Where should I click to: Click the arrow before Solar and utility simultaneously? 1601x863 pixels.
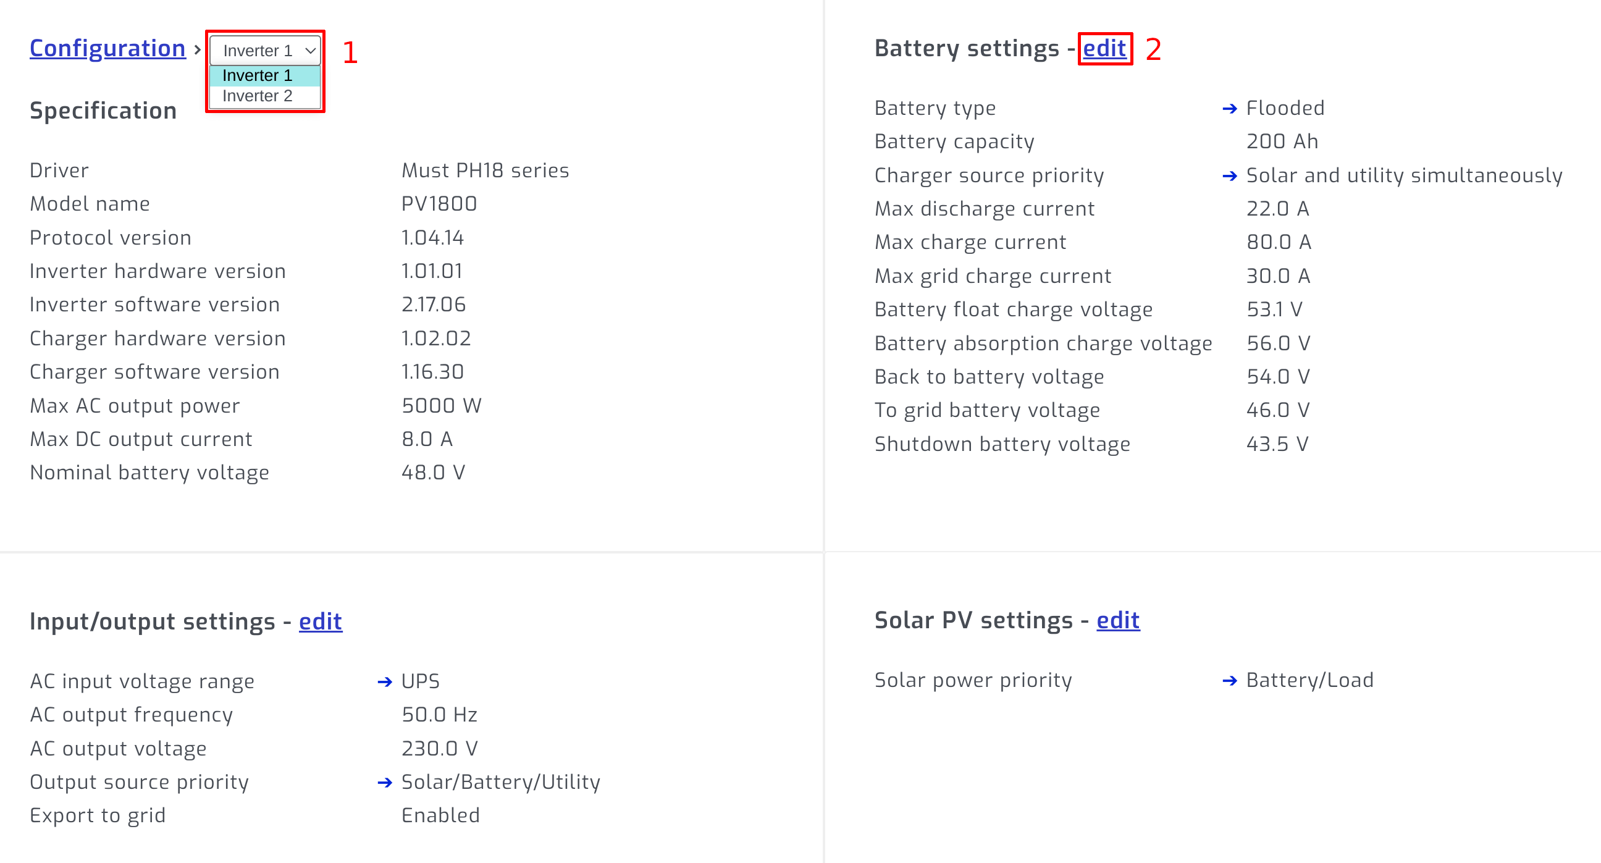tap(1230, 176)
